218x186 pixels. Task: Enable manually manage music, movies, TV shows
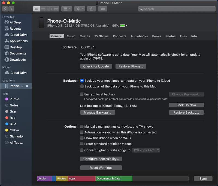[x=82, y=126]
